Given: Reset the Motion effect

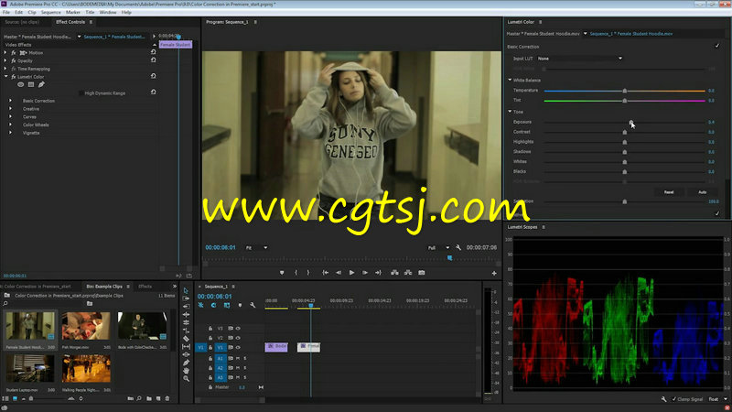Looking at the screenshot, I should click(153, 52).
